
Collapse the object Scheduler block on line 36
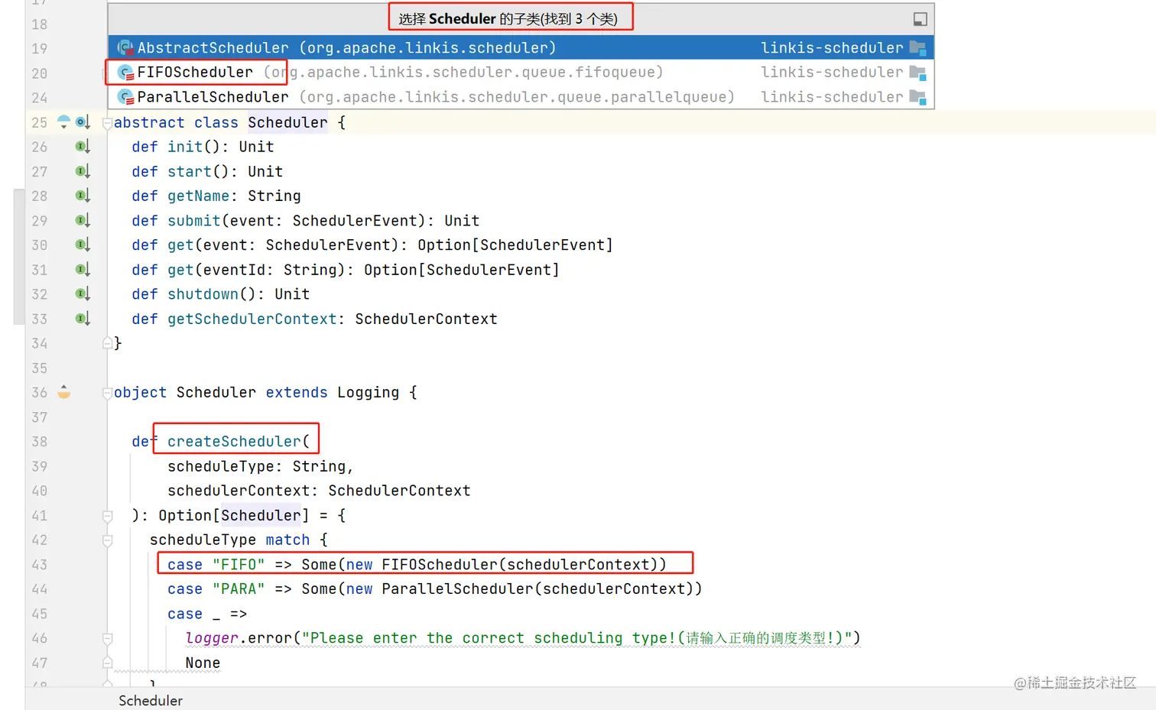pyautogui.click(x=107, y=393)
